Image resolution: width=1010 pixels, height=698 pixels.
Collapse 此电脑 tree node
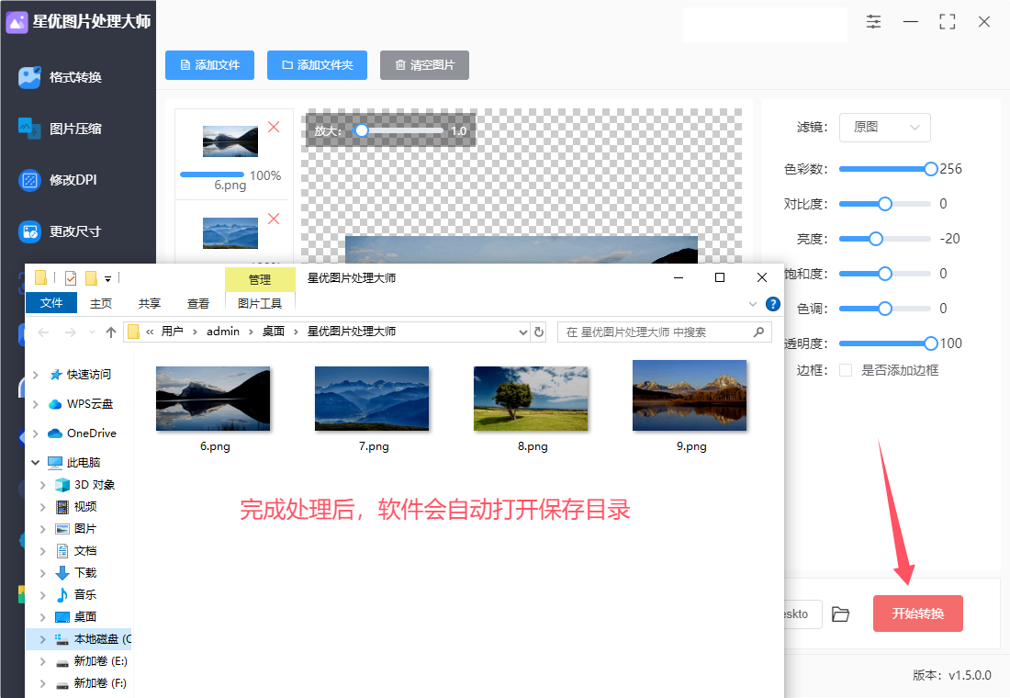[x=36, y=462]
